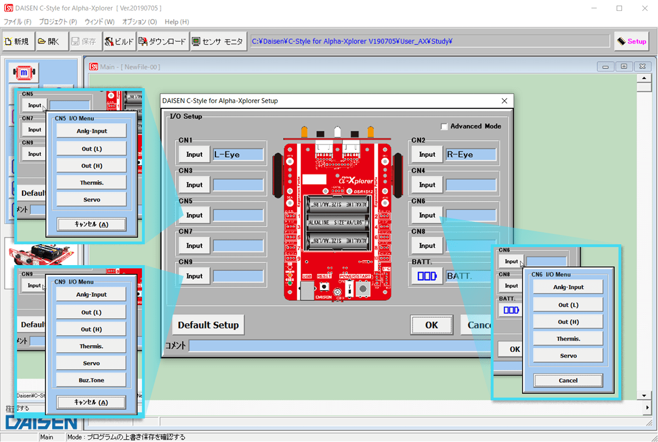
Task: Select Thermis. in the CN9 I/O Menu
Action: click(91, 346)
